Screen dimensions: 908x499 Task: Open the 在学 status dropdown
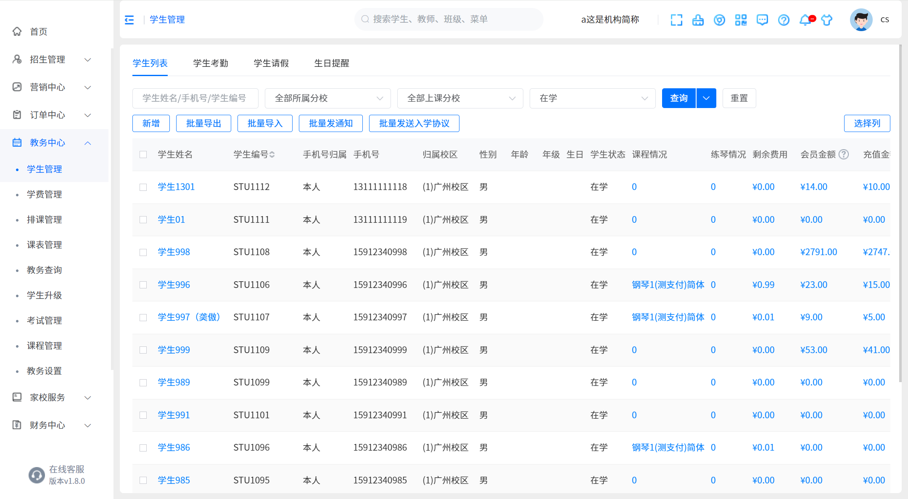pyautogui.click(x=593, y=98)
